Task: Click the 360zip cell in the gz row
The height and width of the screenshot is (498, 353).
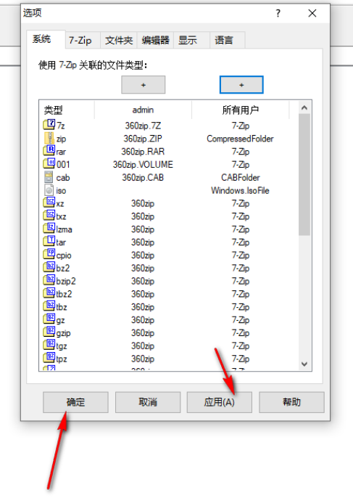Action: tap(143, 320)
